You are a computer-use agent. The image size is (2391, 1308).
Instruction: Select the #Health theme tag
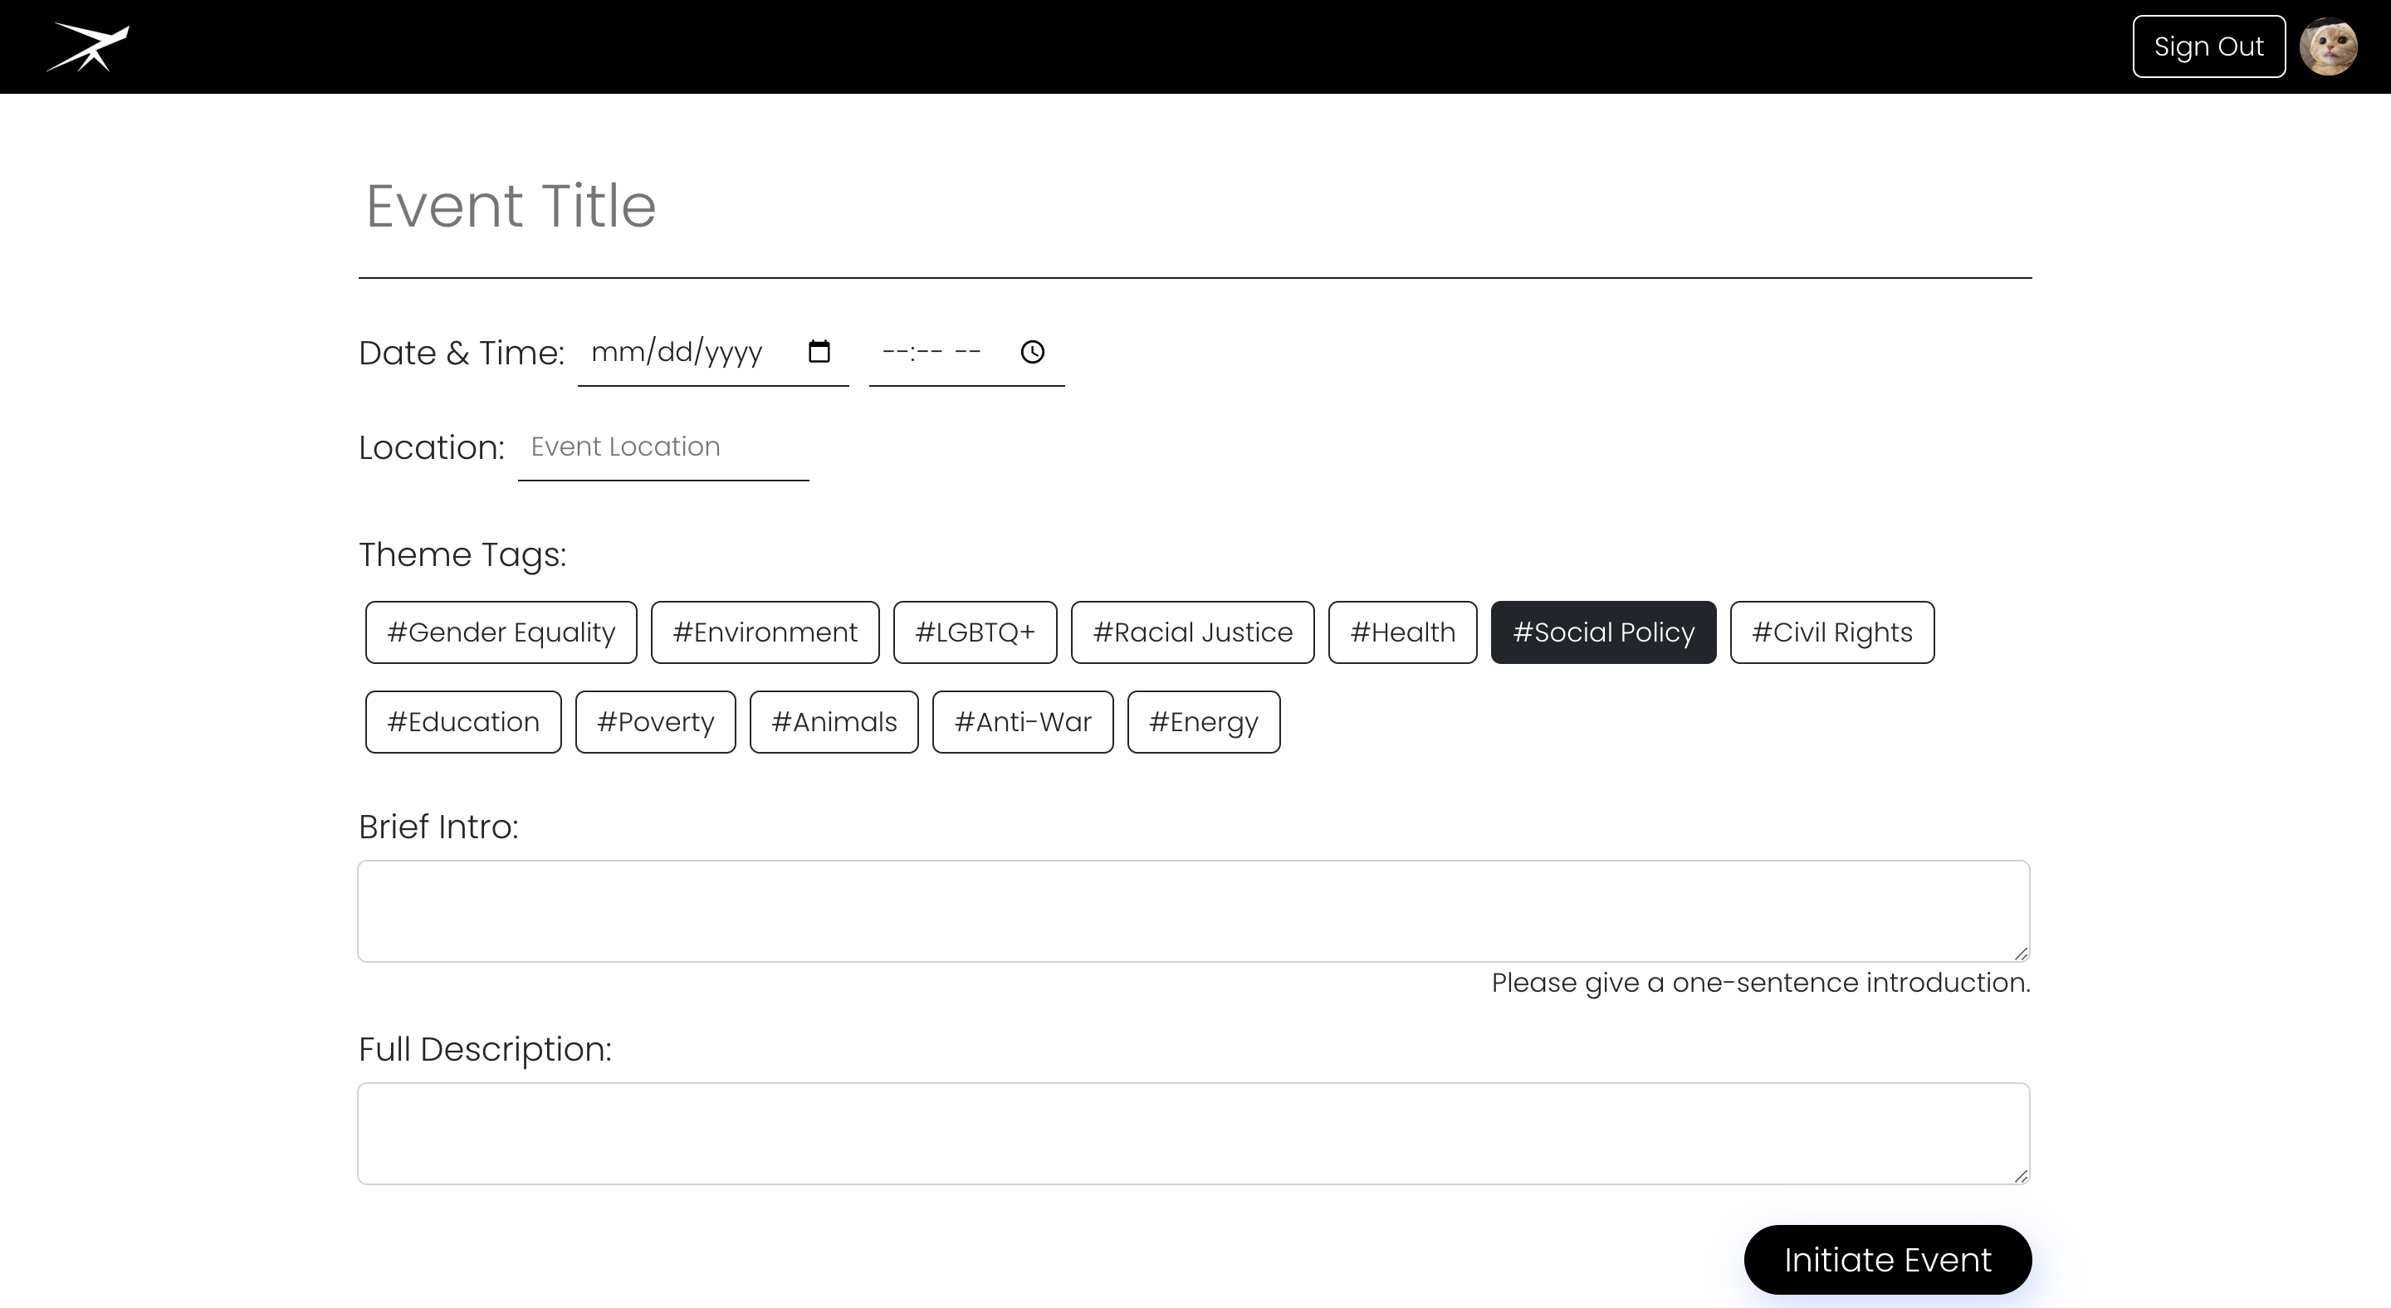click(x=1401, y=632)
